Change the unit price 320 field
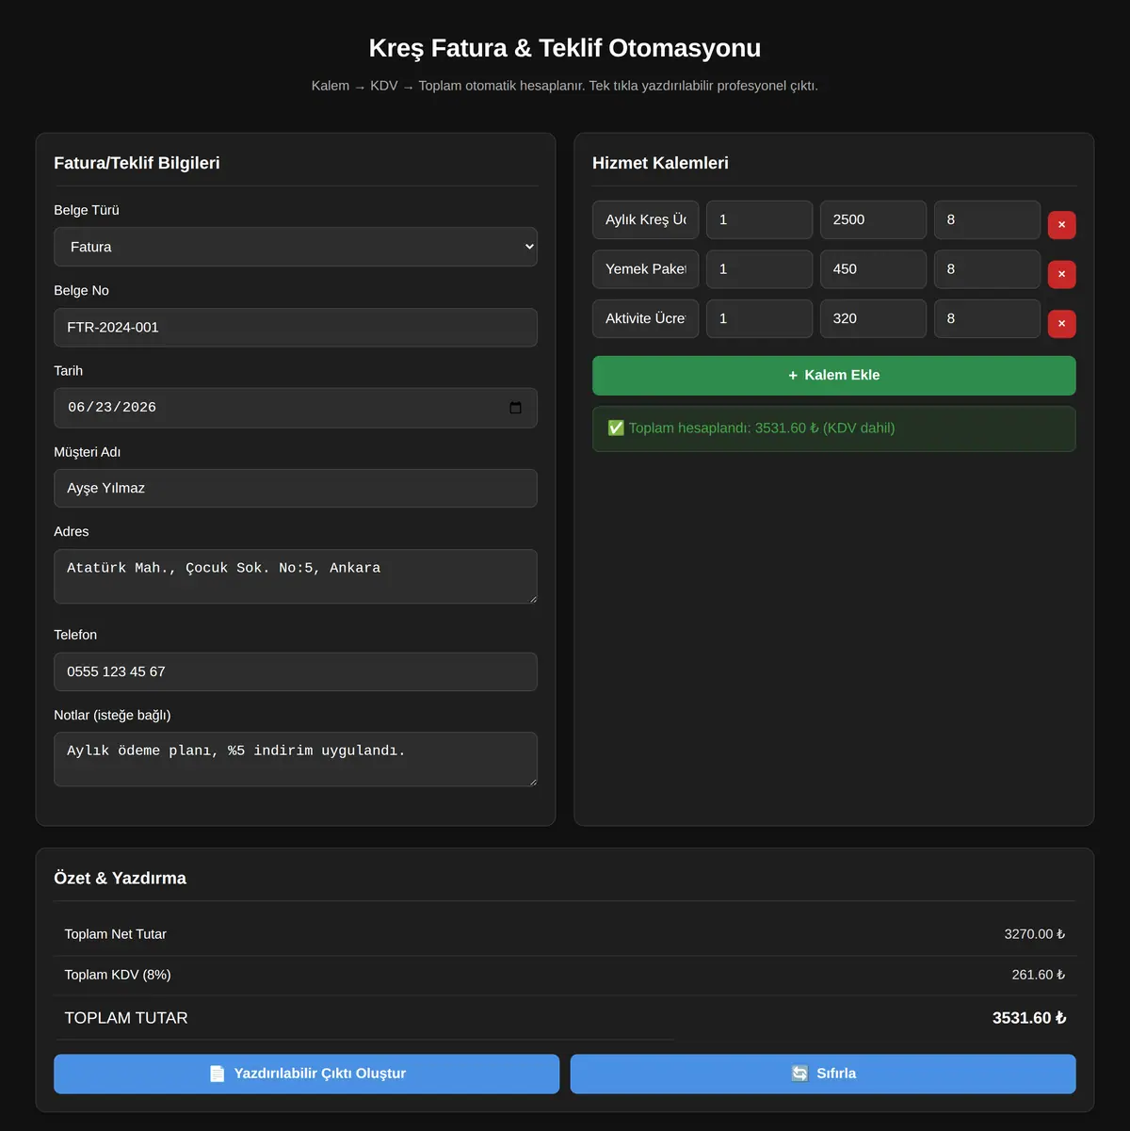This screenshot has width=1130, height=1131. click(x=873, y=318)
